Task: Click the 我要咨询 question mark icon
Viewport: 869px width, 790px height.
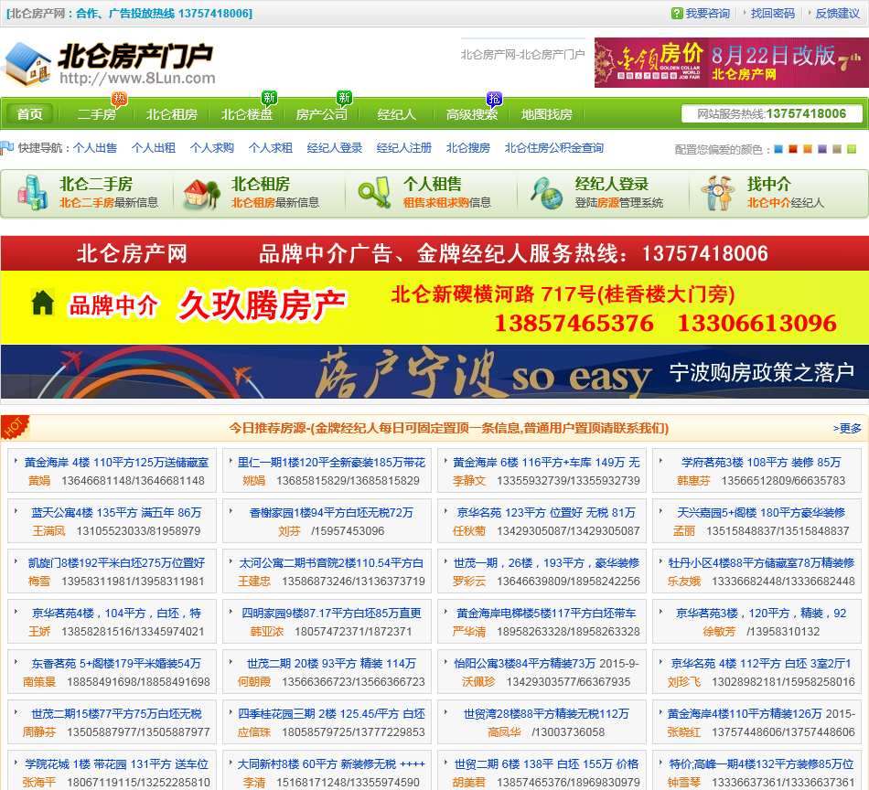Action: click(x=677, y=14)
